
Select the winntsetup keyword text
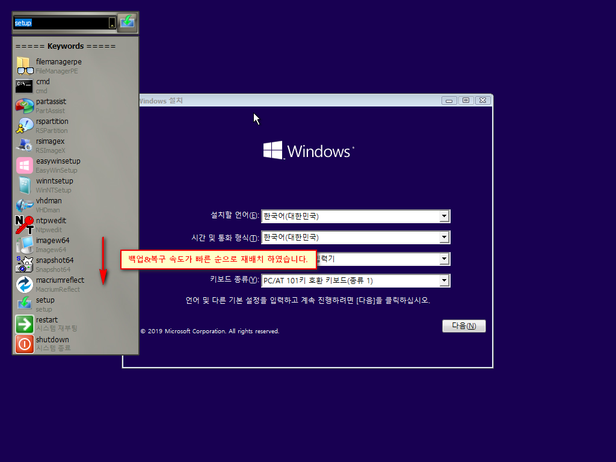point(55,180)
